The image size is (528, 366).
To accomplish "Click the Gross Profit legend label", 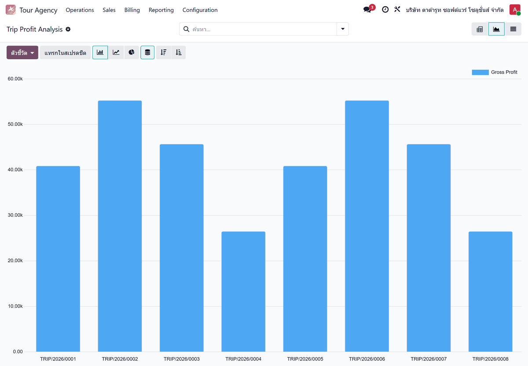I will pyautogui.click(x=504, y=72).
